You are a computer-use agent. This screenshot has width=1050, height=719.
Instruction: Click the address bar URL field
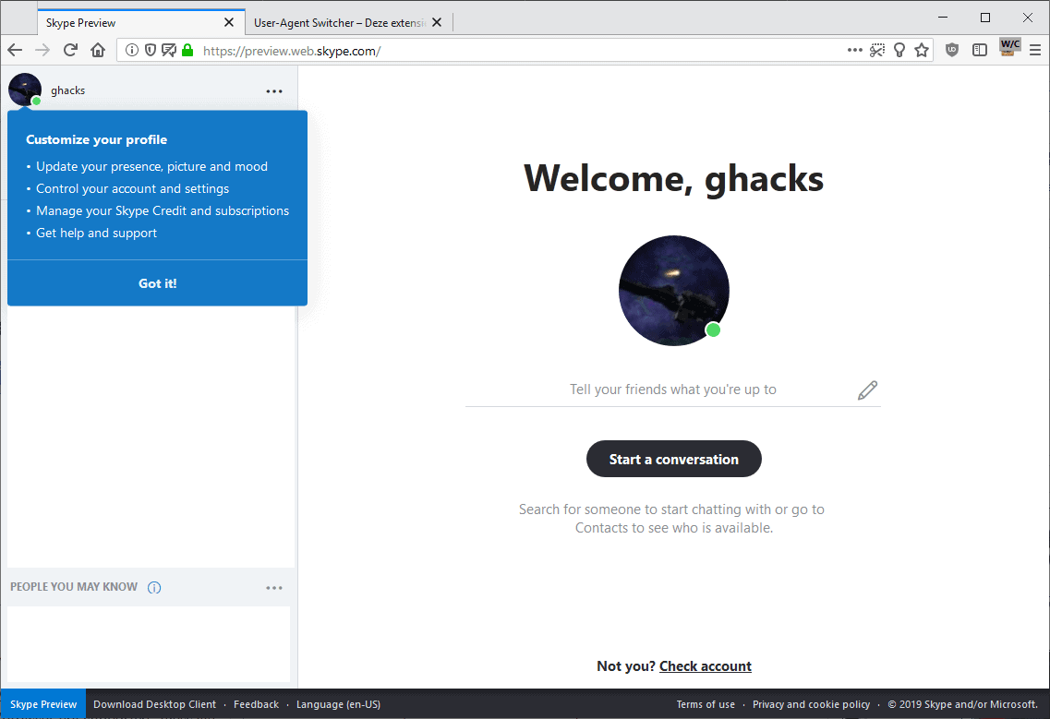(523, 51)
